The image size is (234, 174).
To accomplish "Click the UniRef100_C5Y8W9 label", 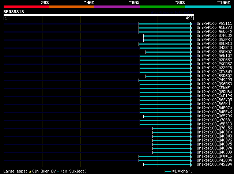I will (x=214, y=72).
